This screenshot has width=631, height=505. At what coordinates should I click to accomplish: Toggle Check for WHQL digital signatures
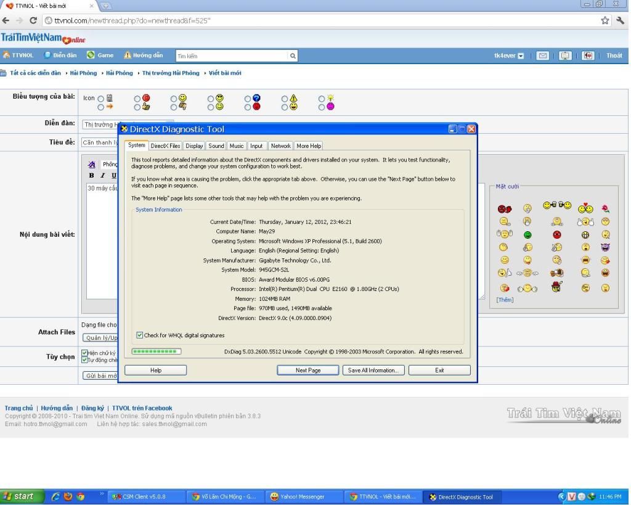140,335
